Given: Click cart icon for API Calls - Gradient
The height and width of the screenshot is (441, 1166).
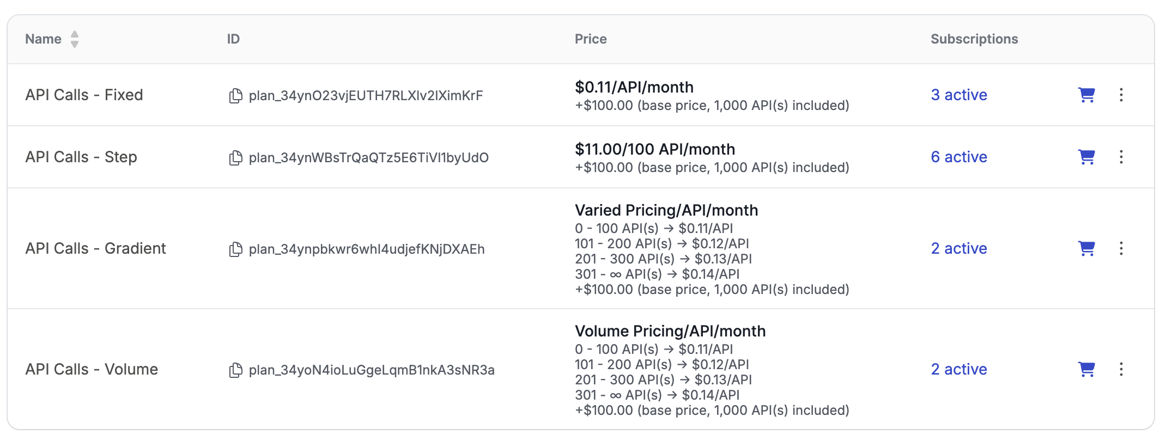Looking at the screenshot, I should [1086, 248].
